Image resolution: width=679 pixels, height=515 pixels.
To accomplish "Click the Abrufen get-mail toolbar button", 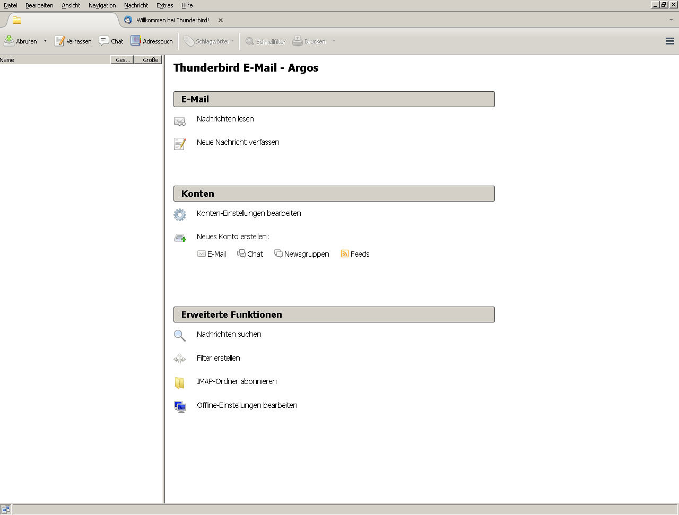I will 21,41.
